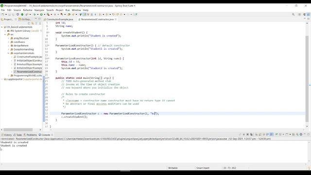Click the Open Perspective icon top right
The width and height of the screenshot is (311, 175).
click(x=299, y=14)
